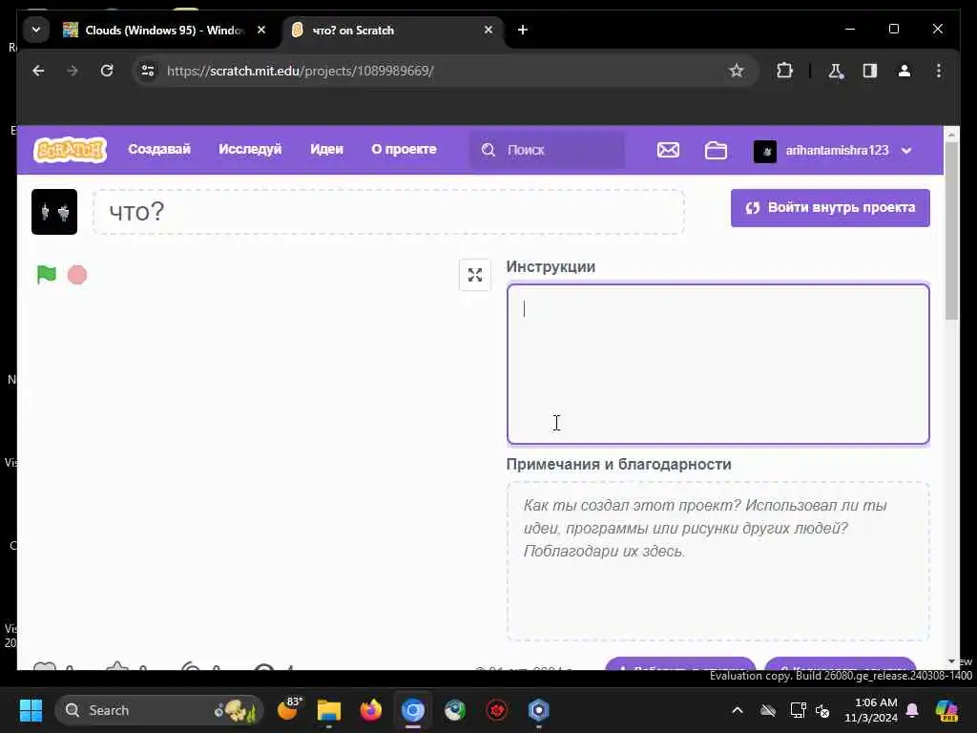Open a new browser tab
The image size is (977, 733).
pyautogui.click(x=523, y=30)
